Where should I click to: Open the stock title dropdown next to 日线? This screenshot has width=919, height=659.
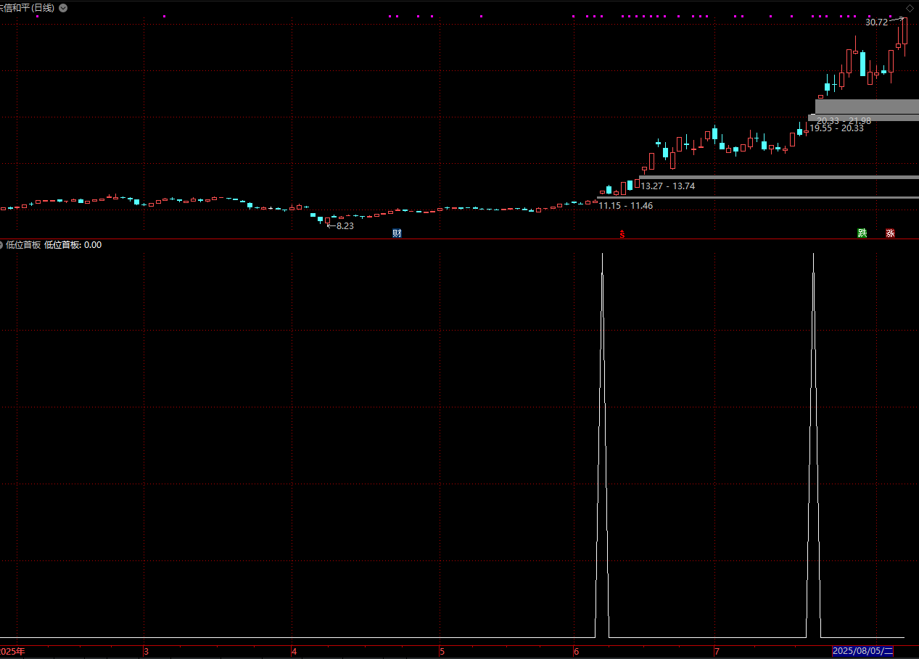[64, 7]
